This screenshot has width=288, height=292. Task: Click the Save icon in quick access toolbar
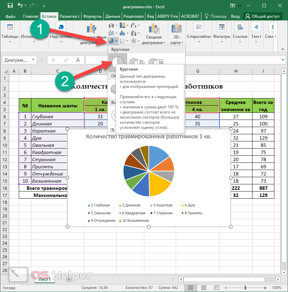click(10, 6)
